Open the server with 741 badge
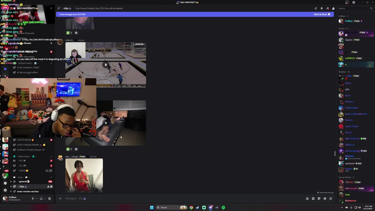The image size is (375, 211). (5, 169)
